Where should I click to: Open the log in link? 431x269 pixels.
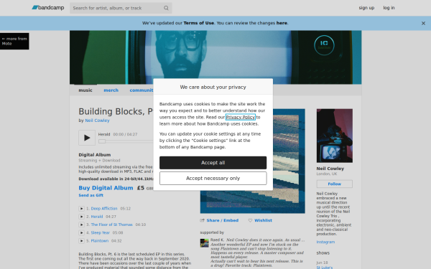click(389, 8)
